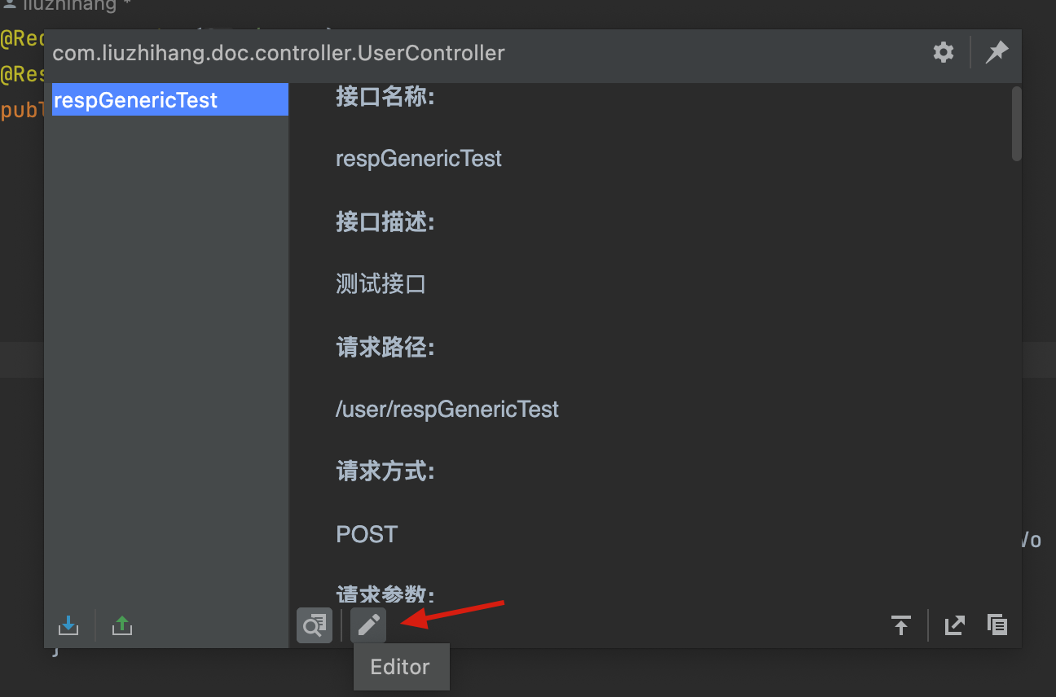Image resolution: width=1056 pixels, height=697 pixels.
Task: Open the Editor pencil icon
Action: [368, 625]
